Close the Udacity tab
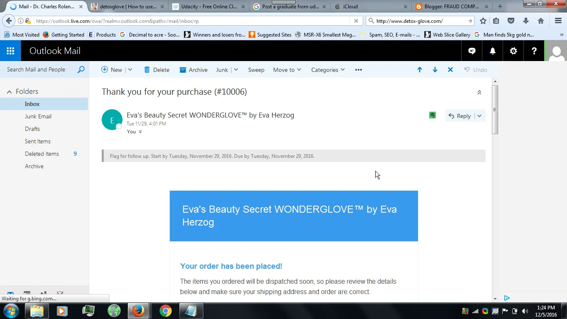Viewport: 567px width, 319px height. pyautogui.click(x=243, y=7)
